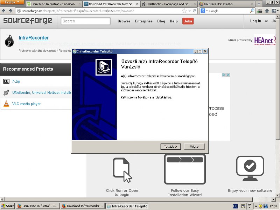This screenshot has width=280, height=210.
Task: Click the red Jobs button
Action: 188,21
